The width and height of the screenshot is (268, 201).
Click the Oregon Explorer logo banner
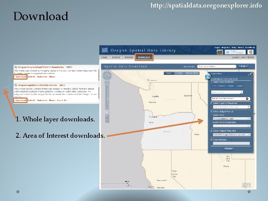tap(235, 52)
